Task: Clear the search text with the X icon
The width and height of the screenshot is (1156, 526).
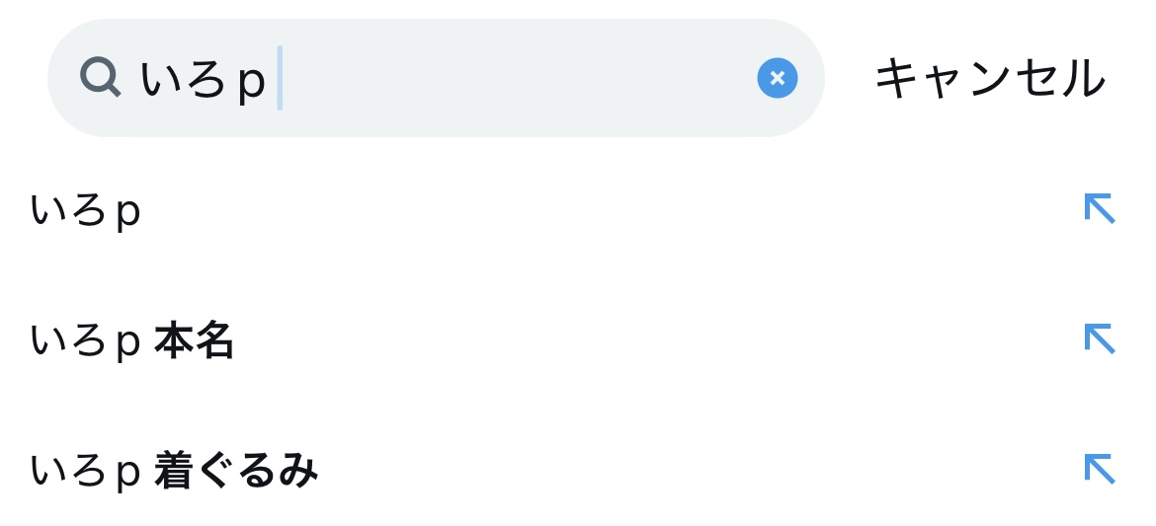Action: click(777, 78)
